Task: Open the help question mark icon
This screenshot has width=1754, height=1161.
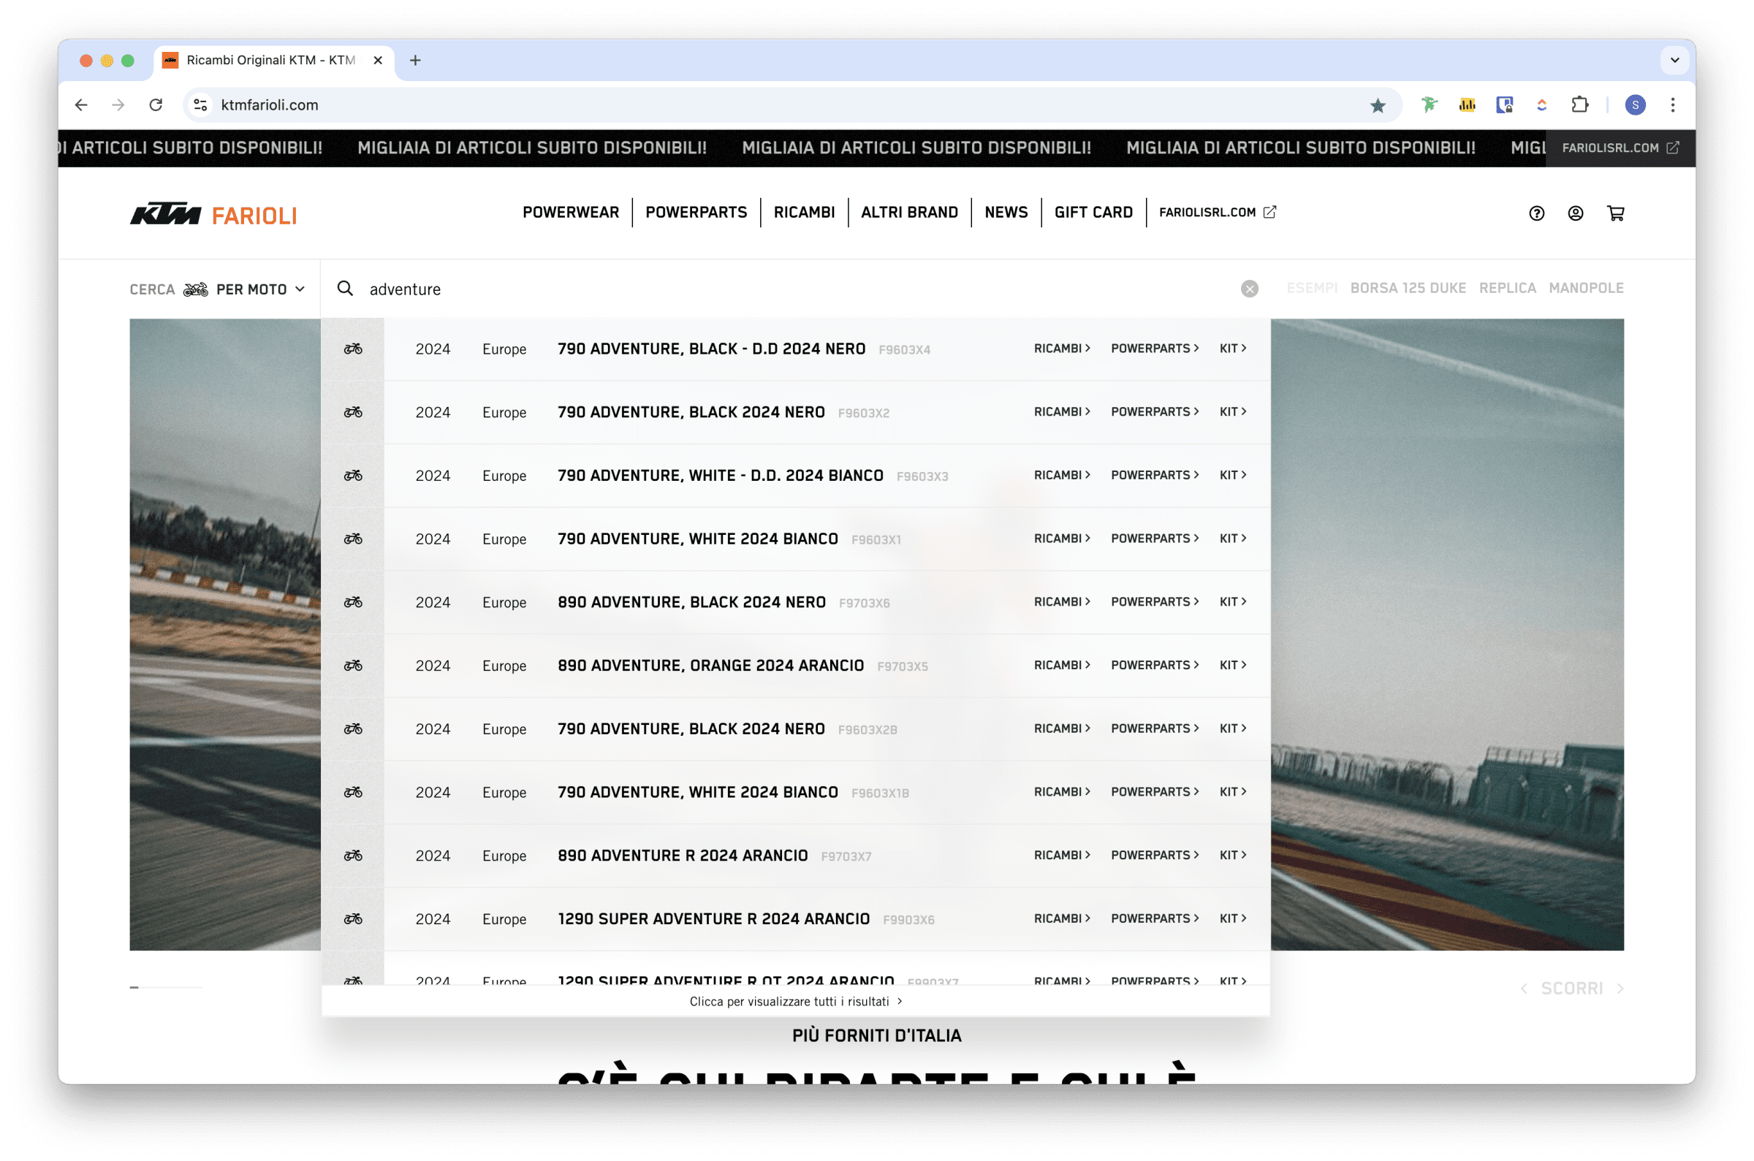Action: 1536,213
